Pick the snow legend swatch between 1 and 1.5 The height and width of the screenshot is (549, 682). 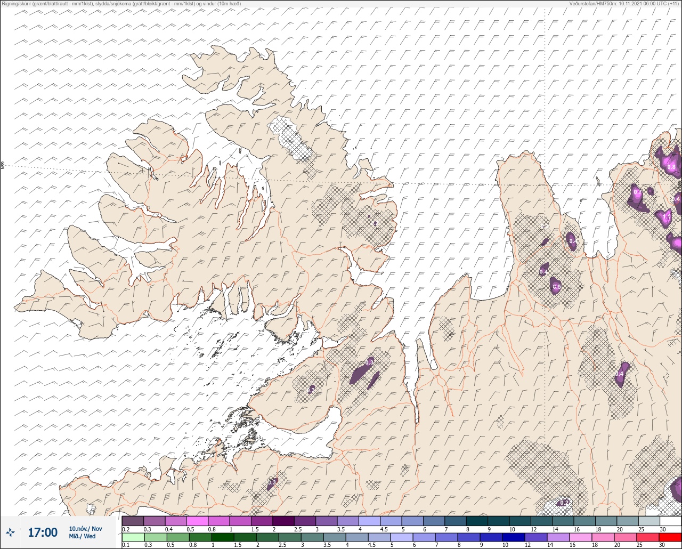(240, 521)
